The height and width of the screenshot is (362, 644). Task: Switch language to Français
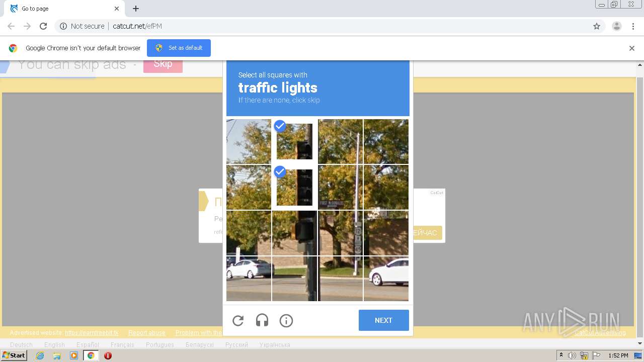tap(122, 345)
